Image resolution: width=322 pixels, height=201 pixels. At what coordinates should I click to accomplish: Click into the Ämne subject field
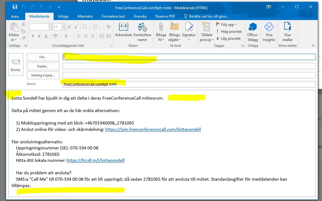(x=189, y=84)
